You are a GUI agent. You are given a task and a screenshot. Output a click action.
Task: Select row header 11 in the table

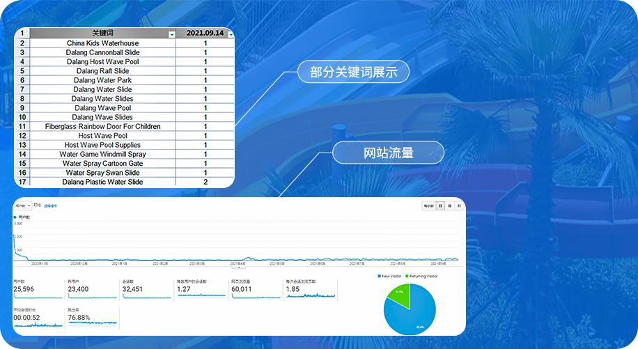pos(22,126)
